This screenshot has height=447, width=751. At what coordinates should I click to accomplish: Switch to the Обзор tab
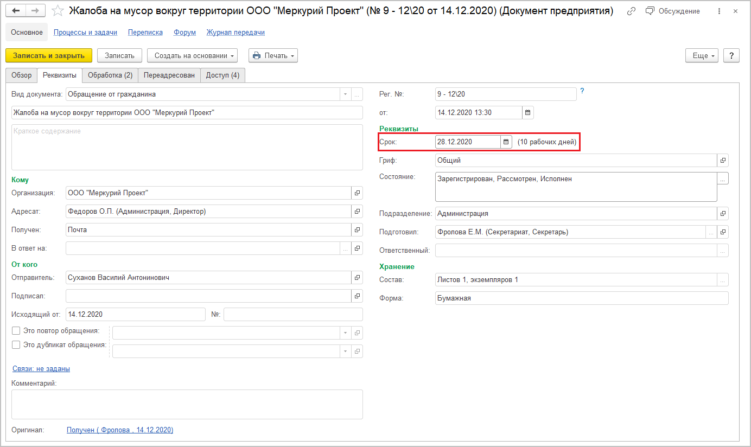(x=22, y=75)
